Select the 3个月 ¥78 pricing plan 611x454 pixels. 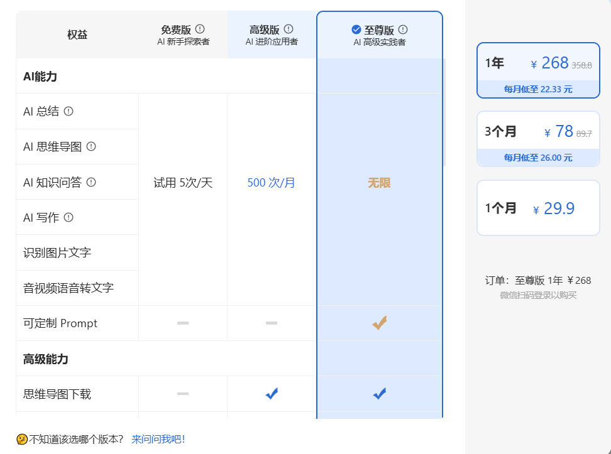click(538, 139)
